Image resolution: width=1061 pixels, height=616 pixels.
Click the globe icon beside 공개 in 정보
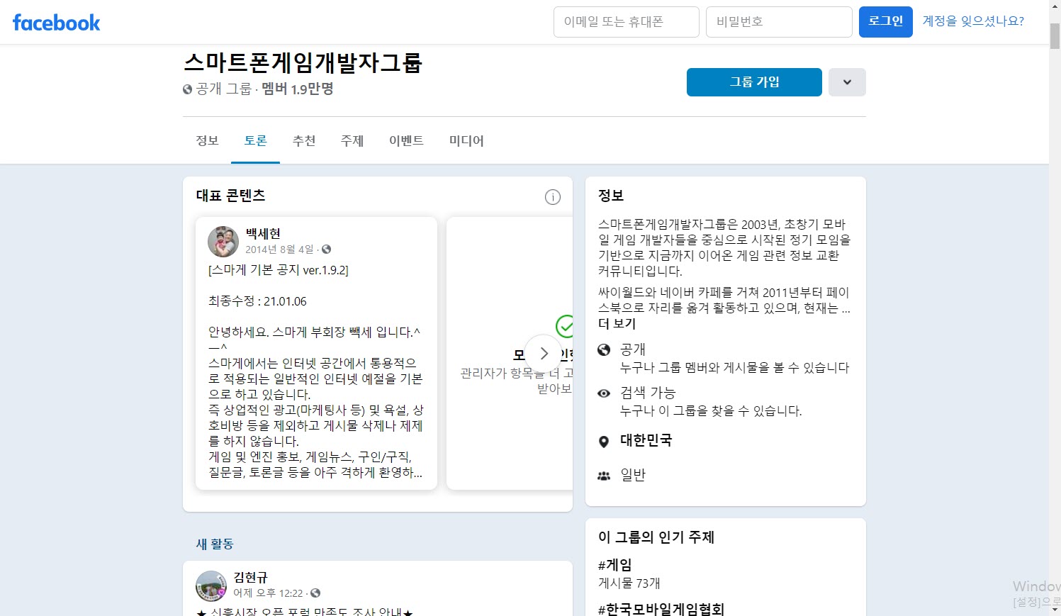[604, 349]
